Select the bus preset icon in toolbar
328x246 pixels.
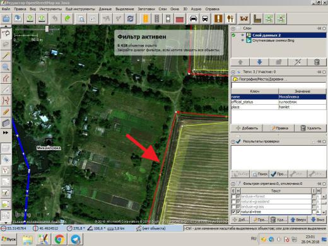[205, 18]
